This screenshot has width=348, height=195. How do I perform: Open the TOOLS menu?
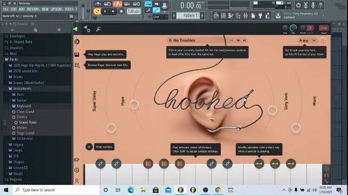pyautogui.click(x=69, y=9)
